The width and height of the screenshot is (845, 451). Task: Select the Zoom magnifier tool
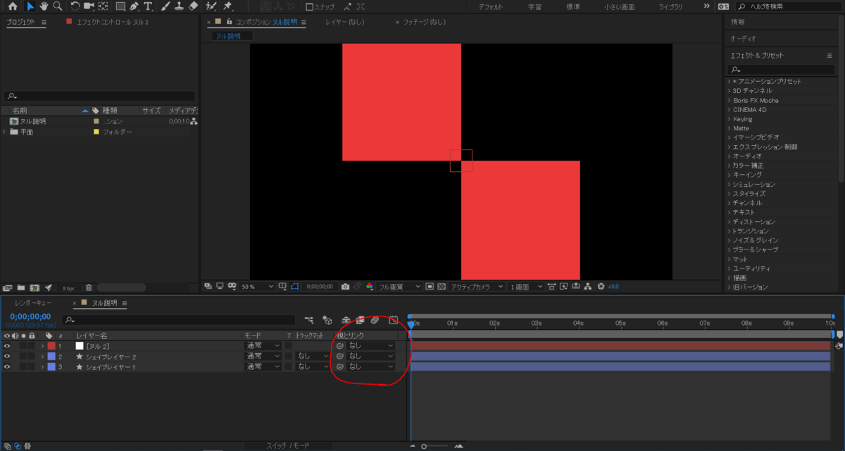[x=57, y=6]
